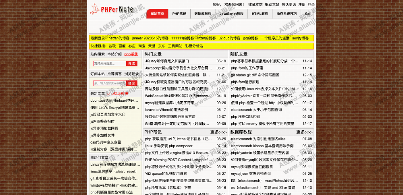
Task: Open article elasticsearch 为索引创建别名alias
Action: coord(258,139)
